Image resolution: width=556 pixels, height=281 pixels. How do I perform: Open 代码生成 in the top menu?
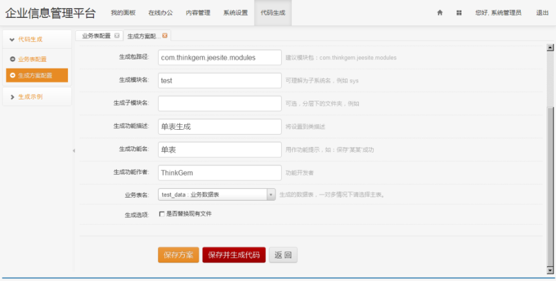(272, 13)
